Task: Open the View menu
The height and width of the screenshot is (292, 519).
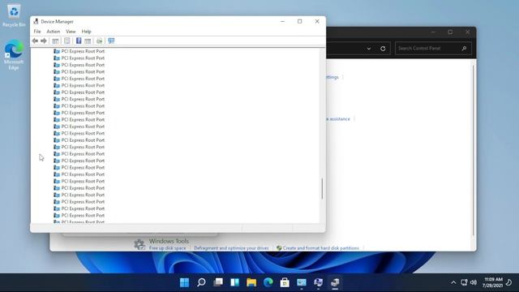Action: tap(71, 32)
